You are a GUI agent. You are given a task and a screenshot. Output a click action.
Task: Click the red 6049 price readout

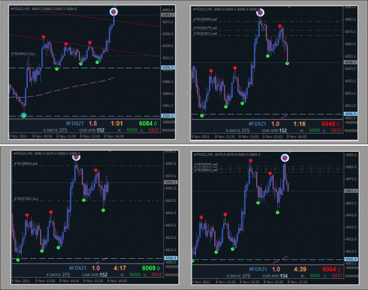click(329, 124)
